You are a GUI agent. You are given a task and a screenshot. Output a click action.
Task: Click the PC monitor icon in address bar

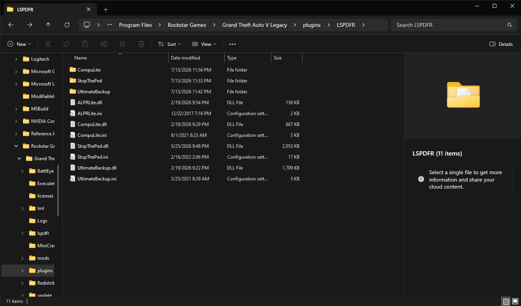tap(87, 25)
